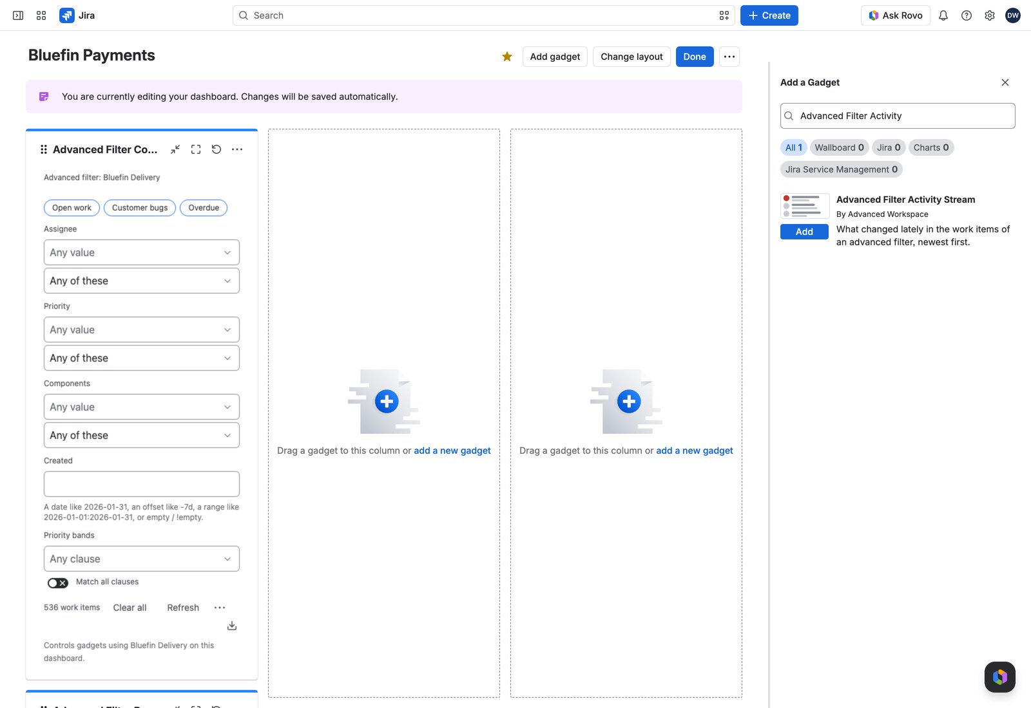Add the Advanced Filter Activity Stream gadget
1031x708 pixels.
(804, 232)
